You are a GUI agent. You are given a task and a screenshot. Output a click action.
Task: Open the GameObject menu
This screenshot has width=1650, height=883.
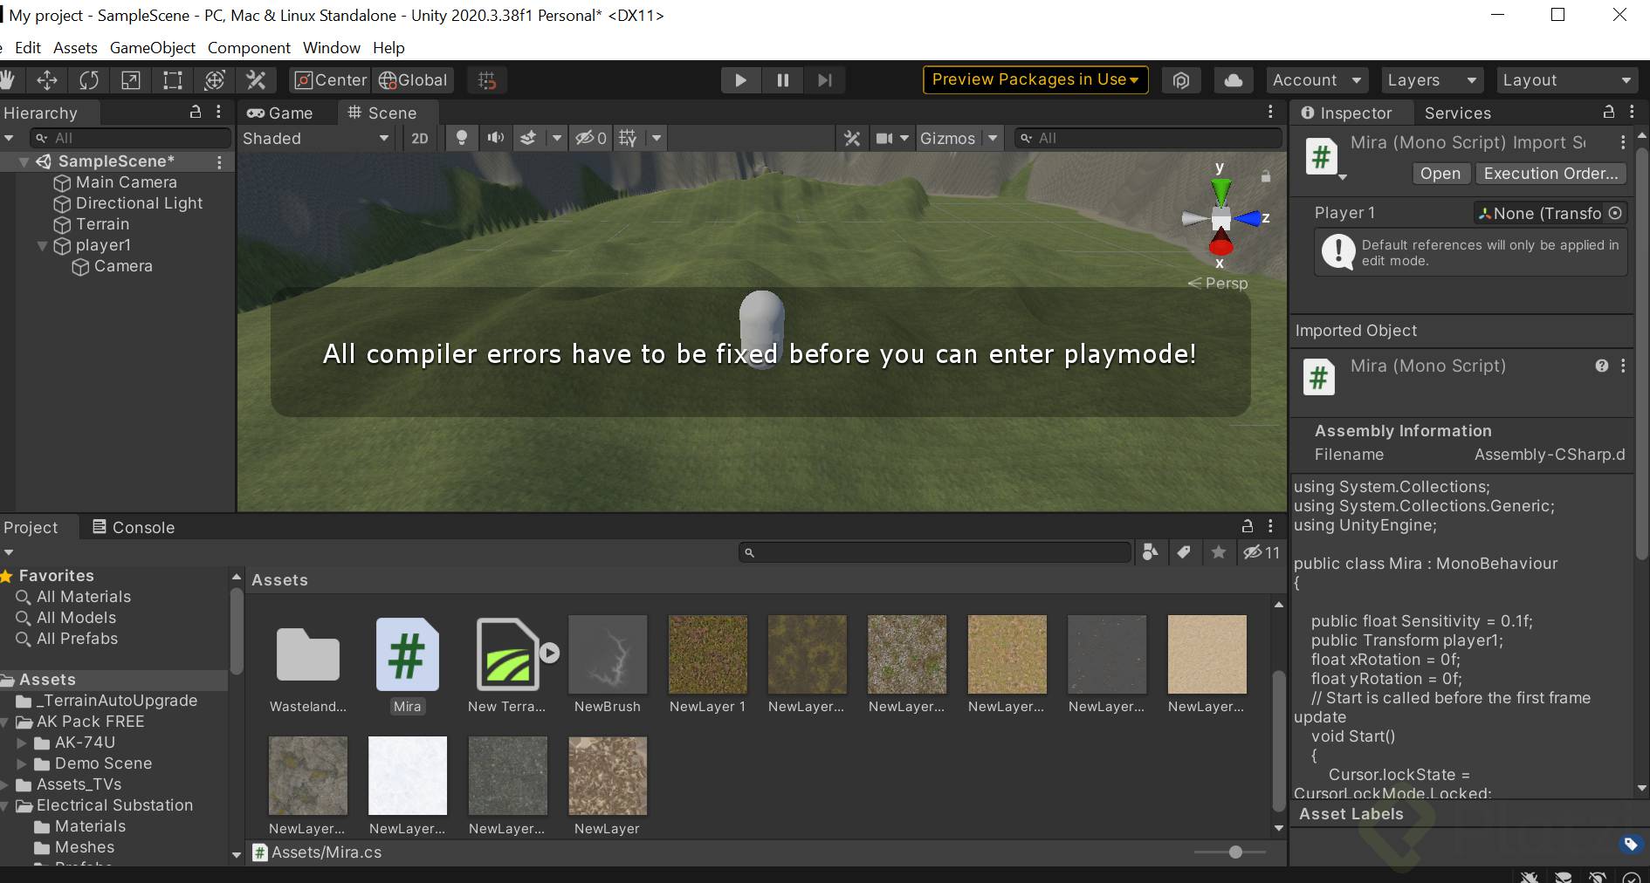152,48
